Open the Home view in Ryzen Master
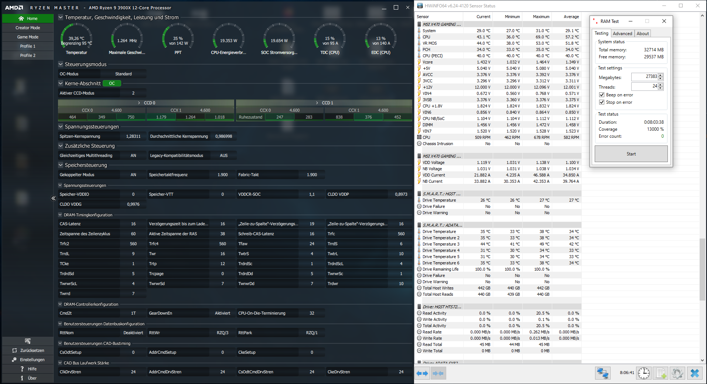This screenshot has height=384, width=707. pos(28,18)
